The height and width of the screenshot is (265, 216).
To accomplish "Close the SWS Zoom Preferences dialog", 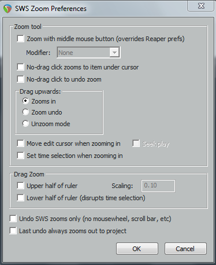I will pos(201,6).
